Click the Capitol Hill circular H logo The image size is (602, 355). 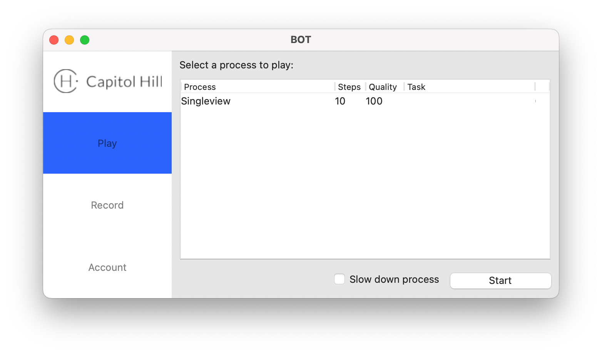[66, 81]
